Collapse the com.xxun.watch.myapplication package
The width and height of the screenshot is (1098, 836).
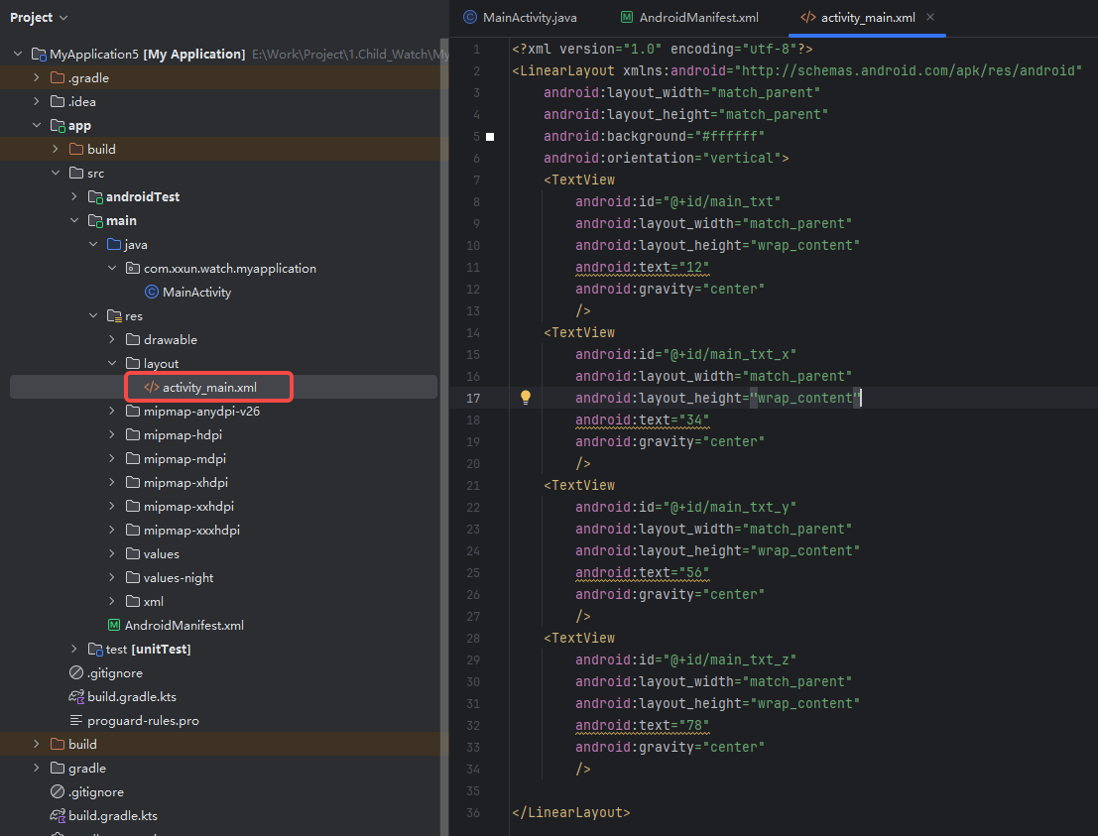click(x=112, y=268)
